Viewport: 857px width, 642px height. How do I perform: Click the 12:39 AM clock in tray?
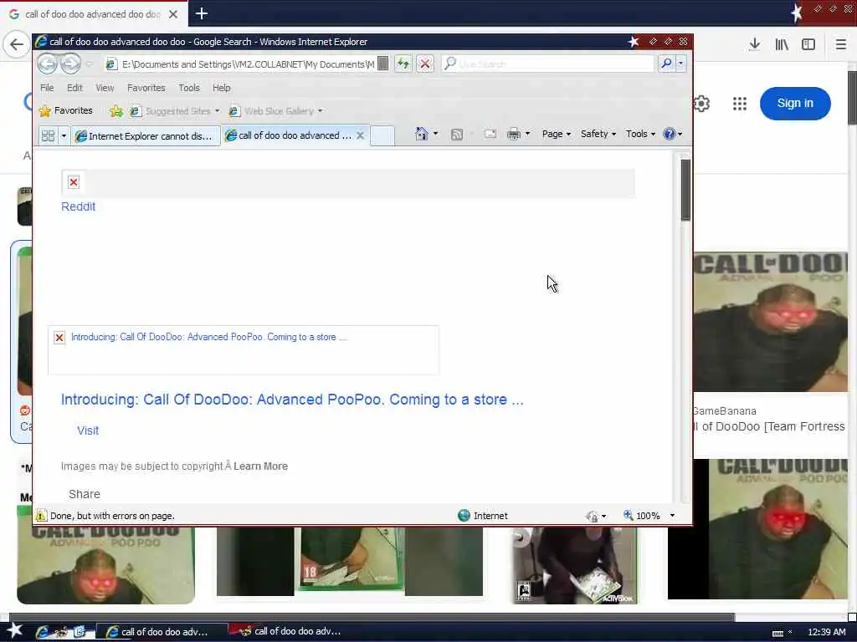pyautogui.click(x=826, y=632)
